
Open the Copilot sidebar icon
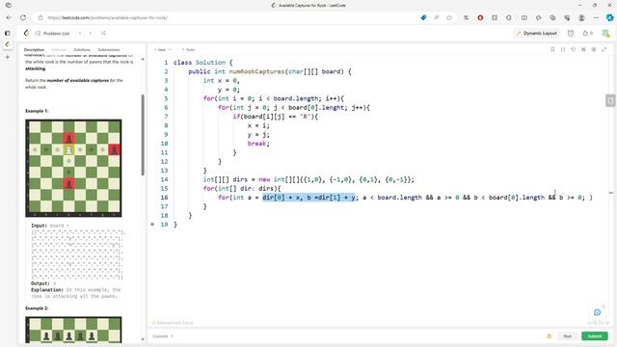point(609,17)
